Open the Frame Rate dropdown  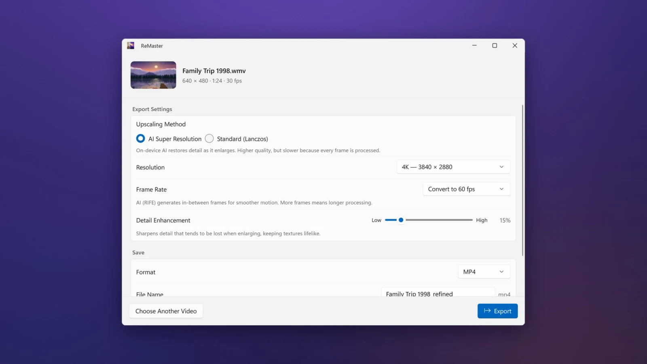click(x=466, y=189)
